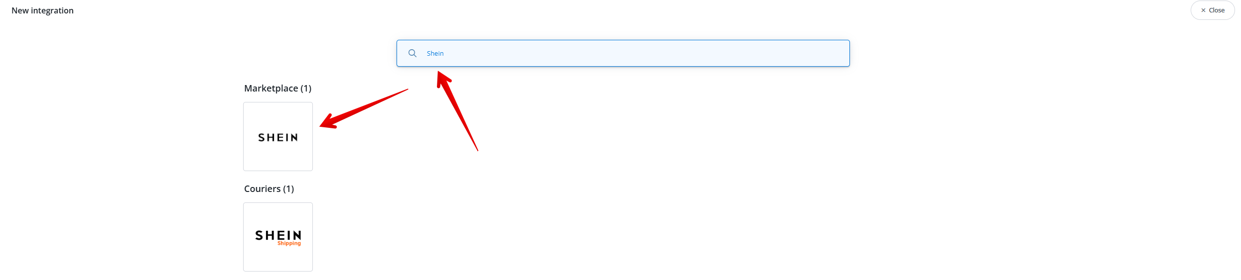Screen dimensions: 1241x280
Task: Click the 'New integration' page title
Action: coord(42,10)
